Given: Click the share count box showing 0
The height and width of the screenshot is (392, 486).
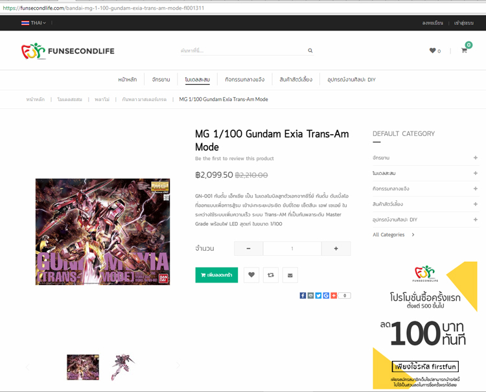Looking at the screenshot, I should [345, 295].
